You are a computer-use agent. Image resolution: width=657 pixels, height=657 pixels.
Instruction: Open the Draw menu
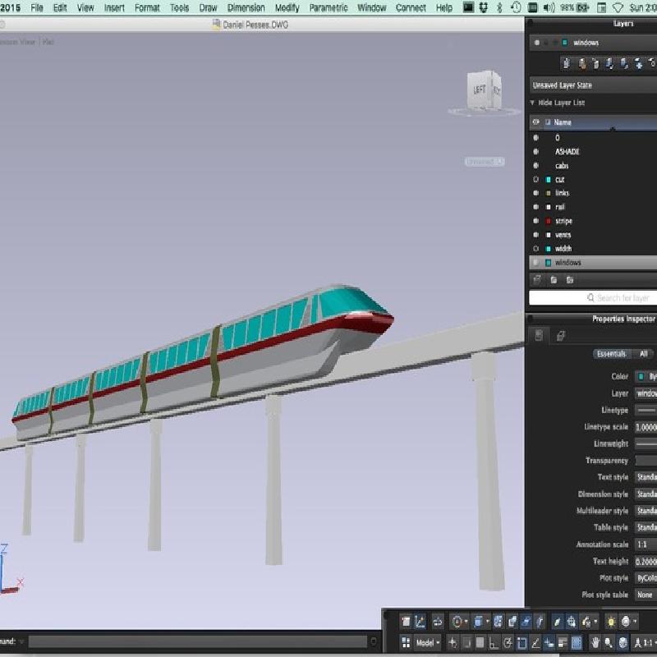tap(208, 8)
